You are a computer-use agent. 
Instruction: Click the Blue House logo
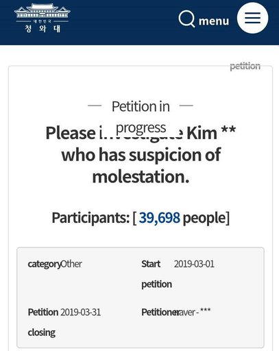click(x=43, y=18)
